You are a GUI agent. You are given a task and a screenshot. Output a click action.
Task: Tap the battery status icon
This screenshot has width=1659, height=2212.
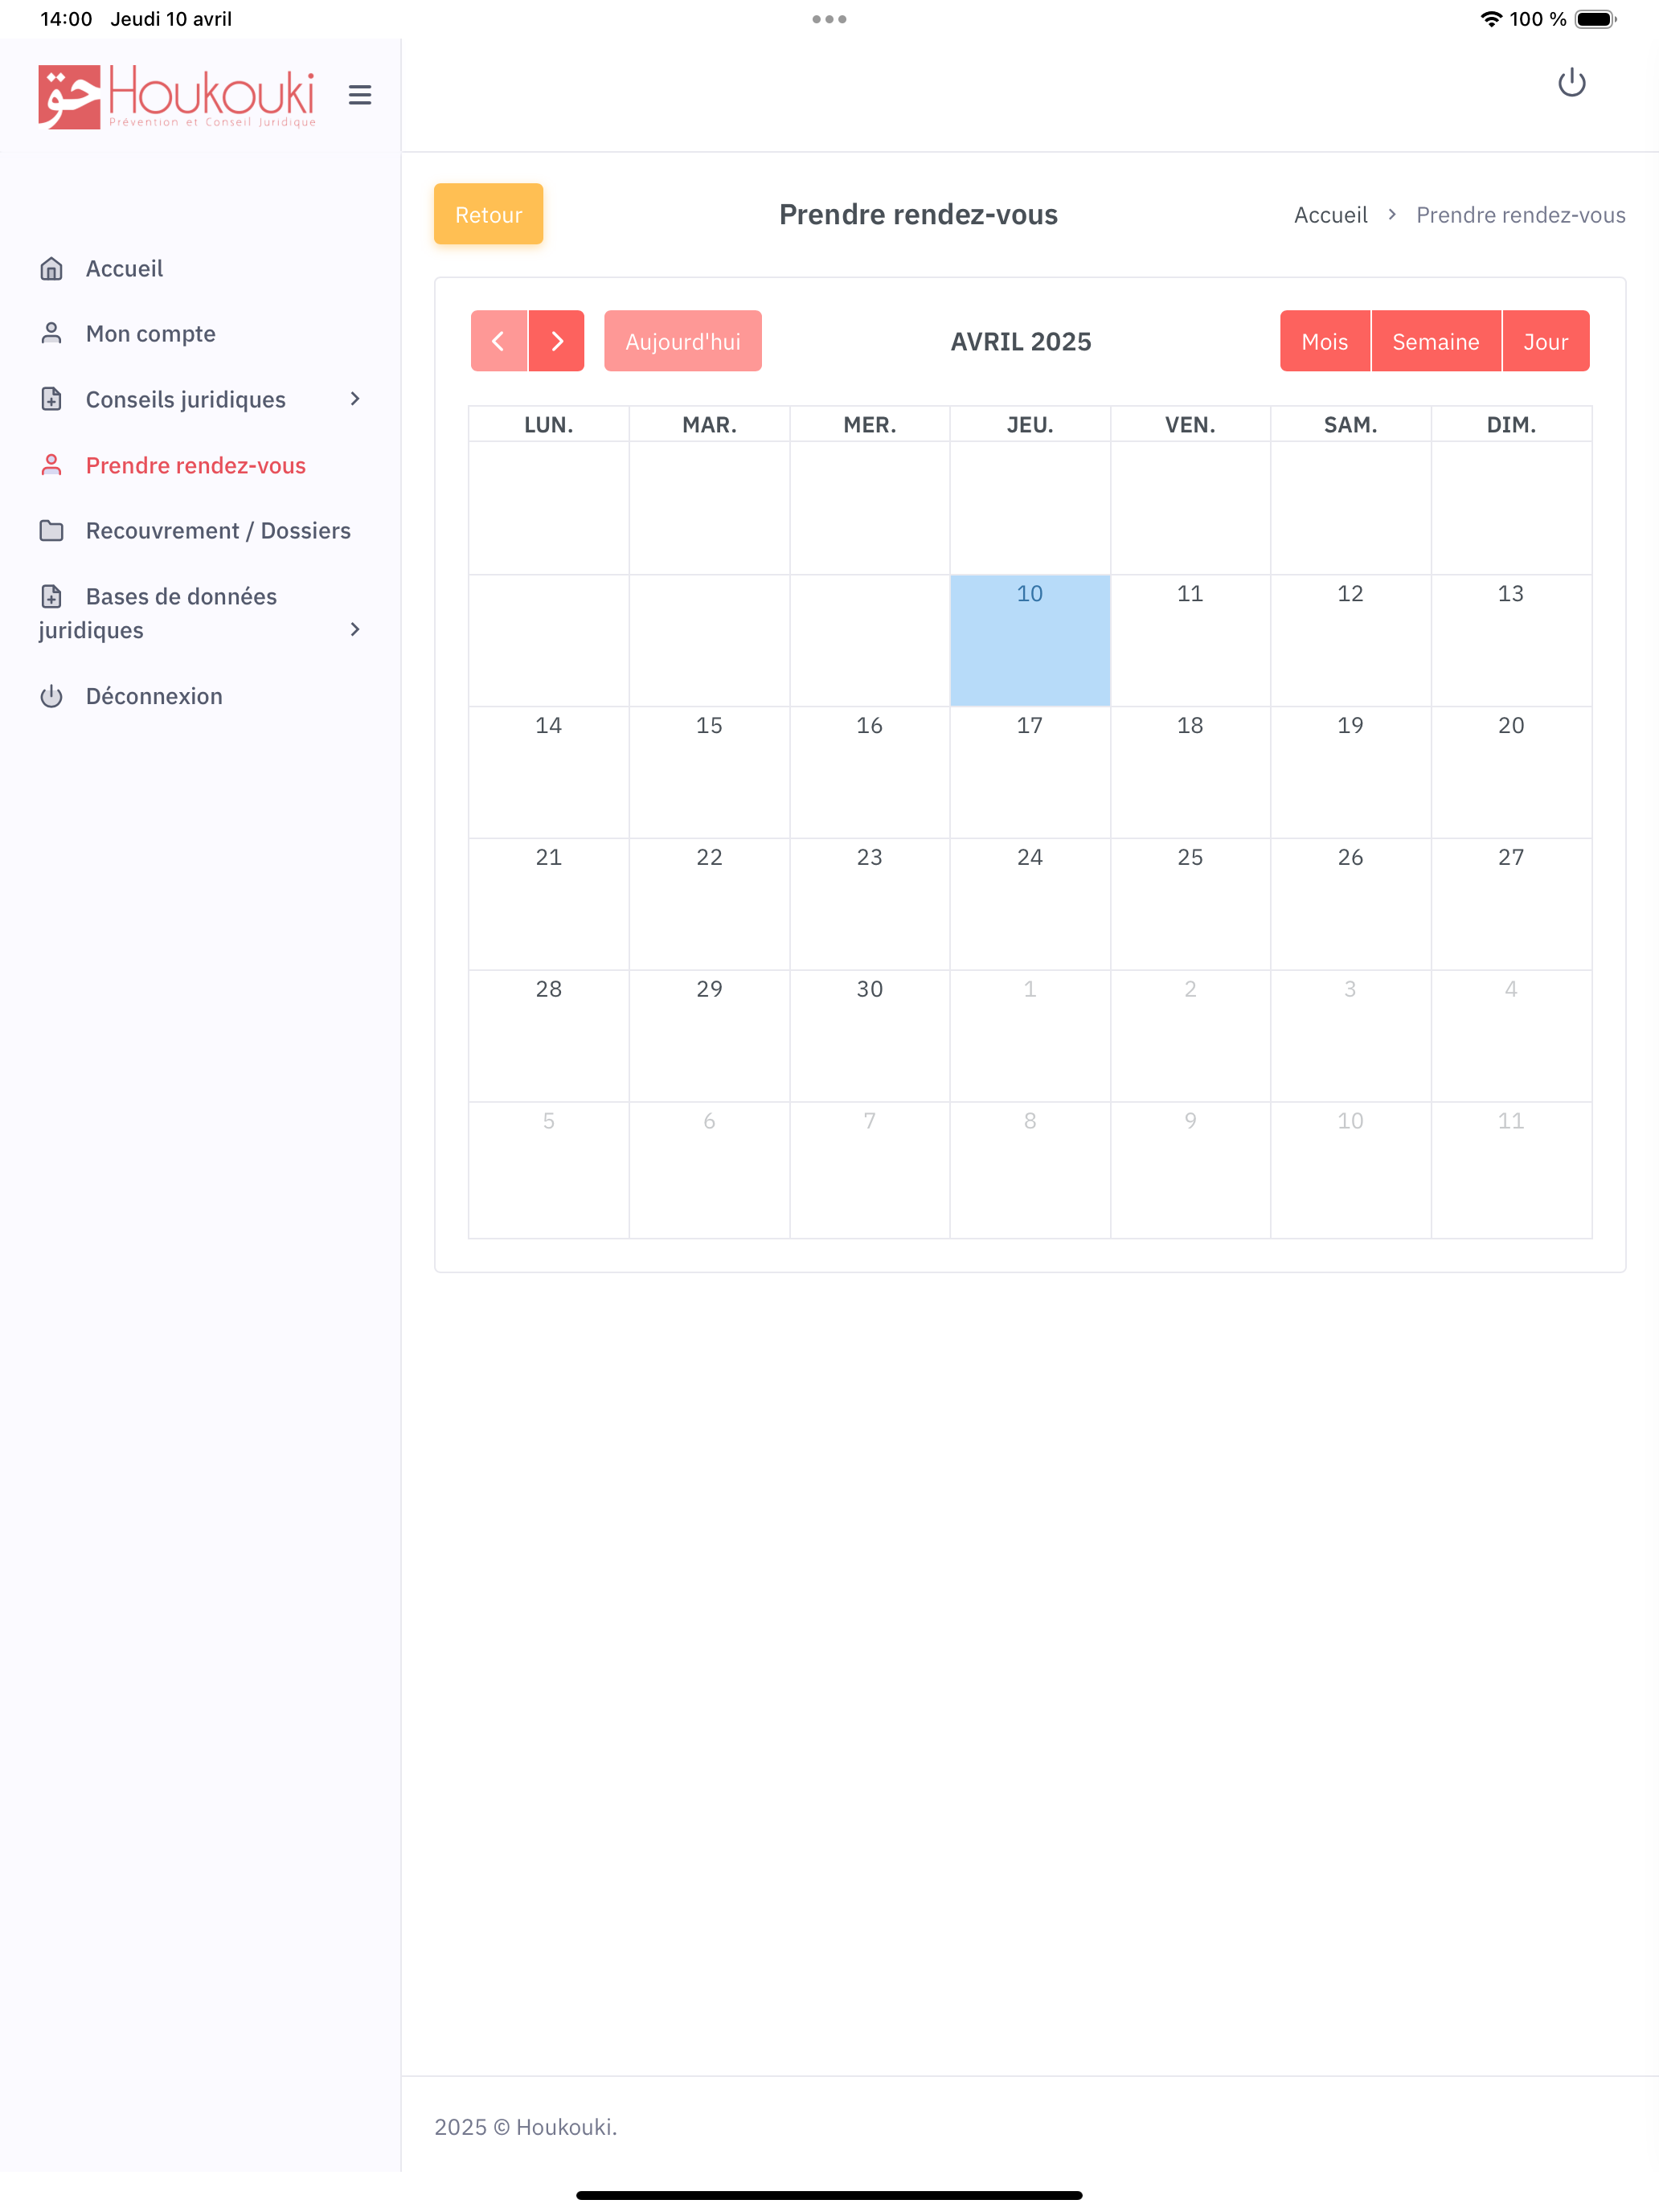(1595, 19)
